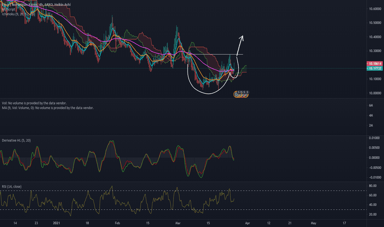Screen dimensions: 384x227
Task: Click the -0.00500 derivative axis label
Action: click(375, 168)
